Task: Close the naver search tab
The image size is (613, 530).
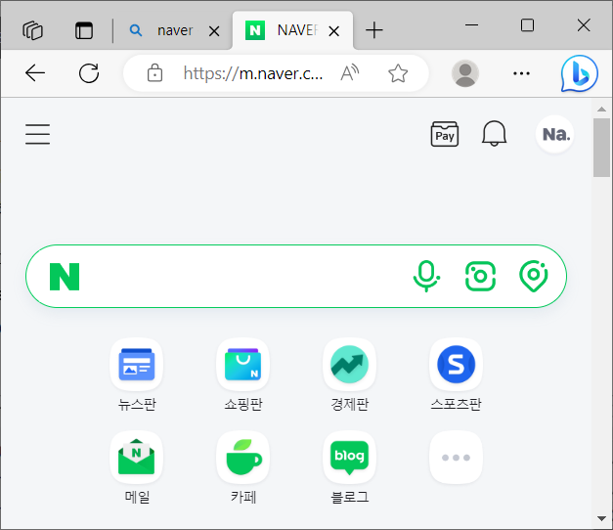Action: coord(214,31)
